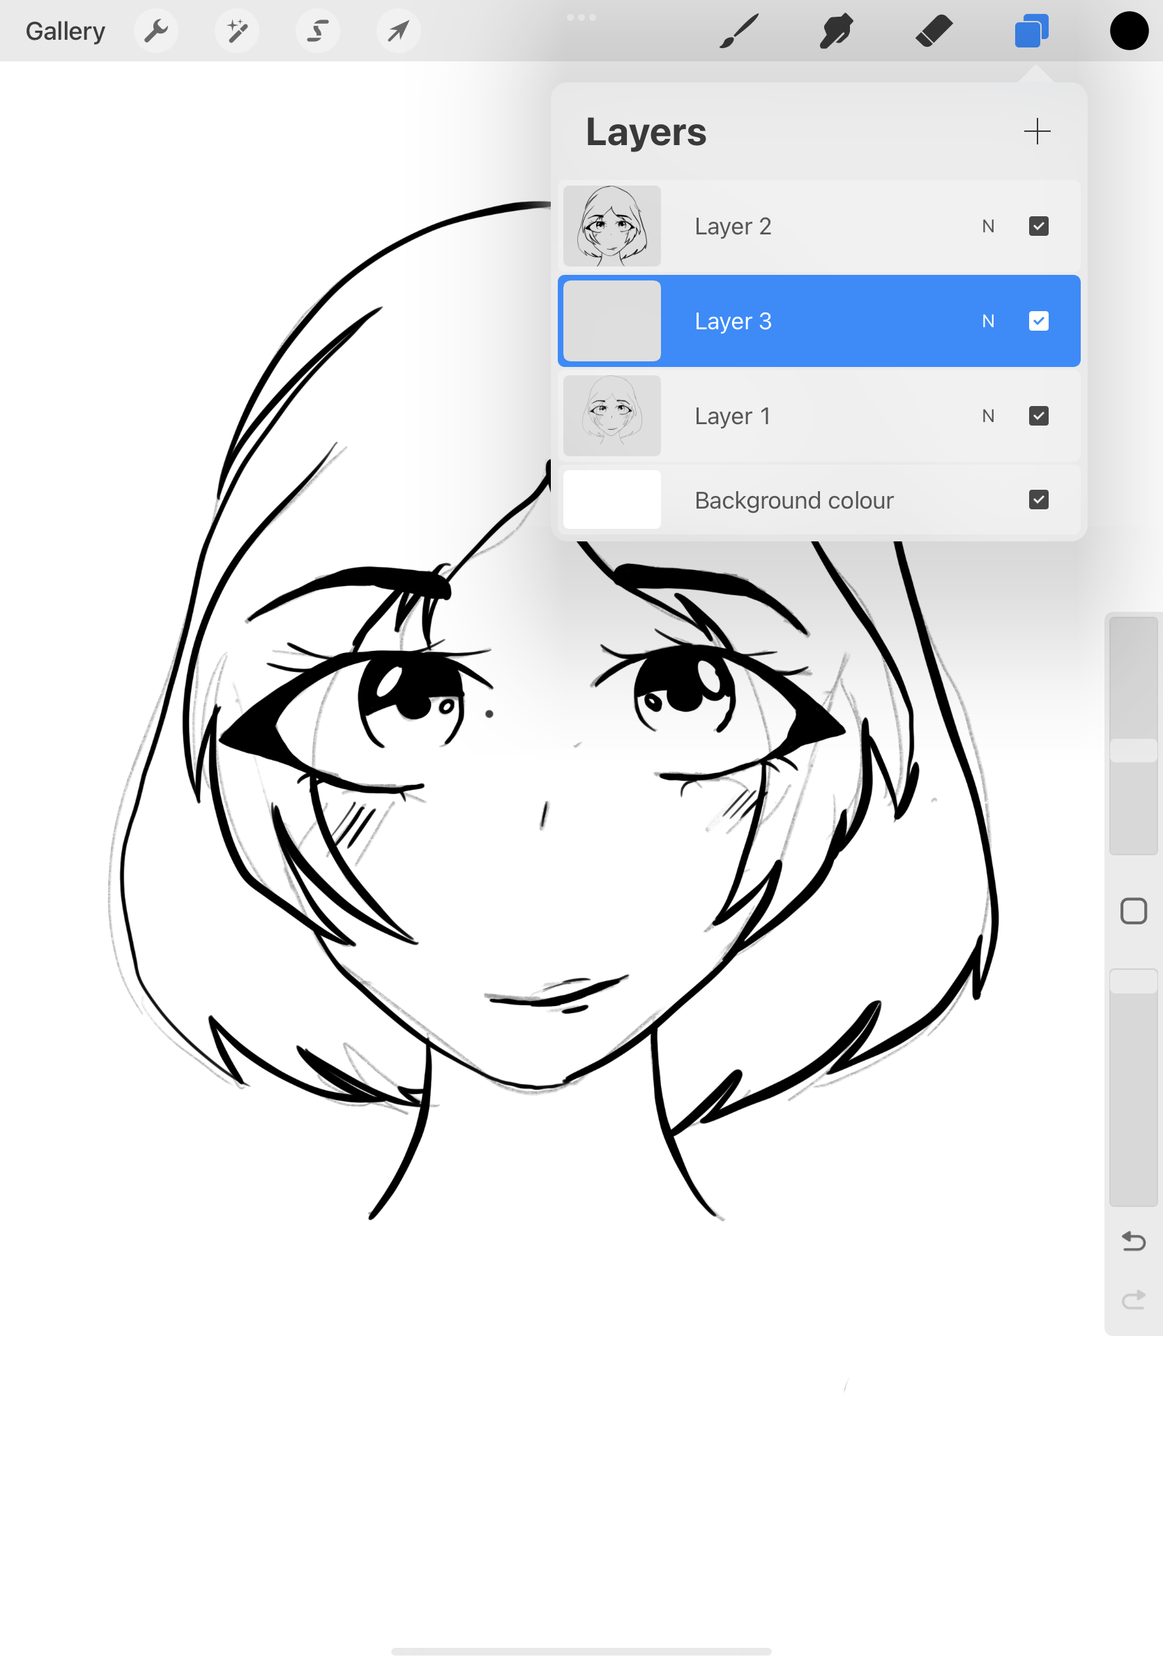The height and width of the screenshot is (1666, 1163).
Task: Select the Layer 1 row
Action: (x=819, y=416)
